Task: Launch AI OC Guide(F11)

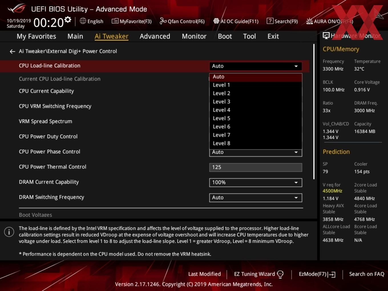Action: tap(236, 21)
